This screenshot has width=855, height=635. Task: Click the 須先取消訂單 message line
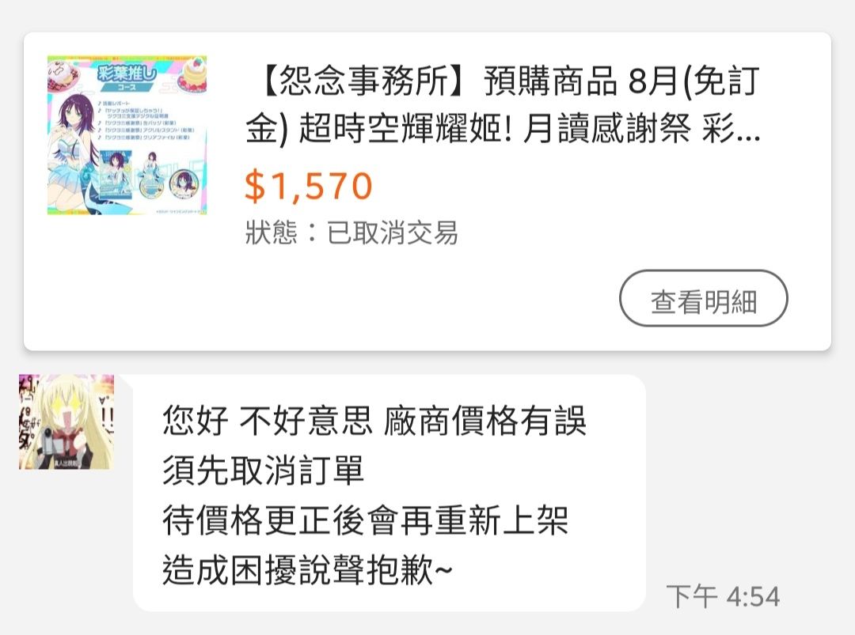[x=263, y=470]
